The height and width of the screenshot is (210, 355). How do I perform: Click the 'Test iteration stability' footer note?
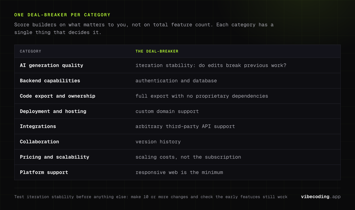[151, 197]
